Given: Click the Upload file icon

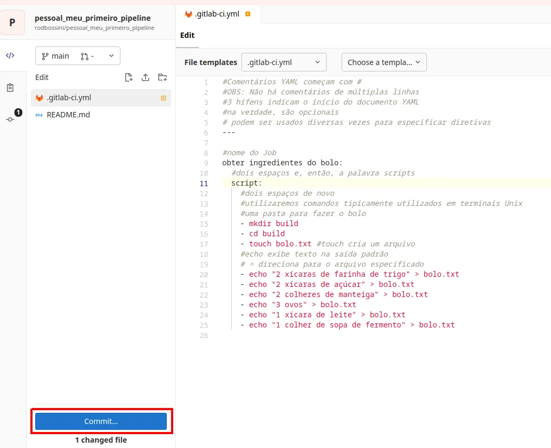Looking at the screenshot, I should (145, 77).
